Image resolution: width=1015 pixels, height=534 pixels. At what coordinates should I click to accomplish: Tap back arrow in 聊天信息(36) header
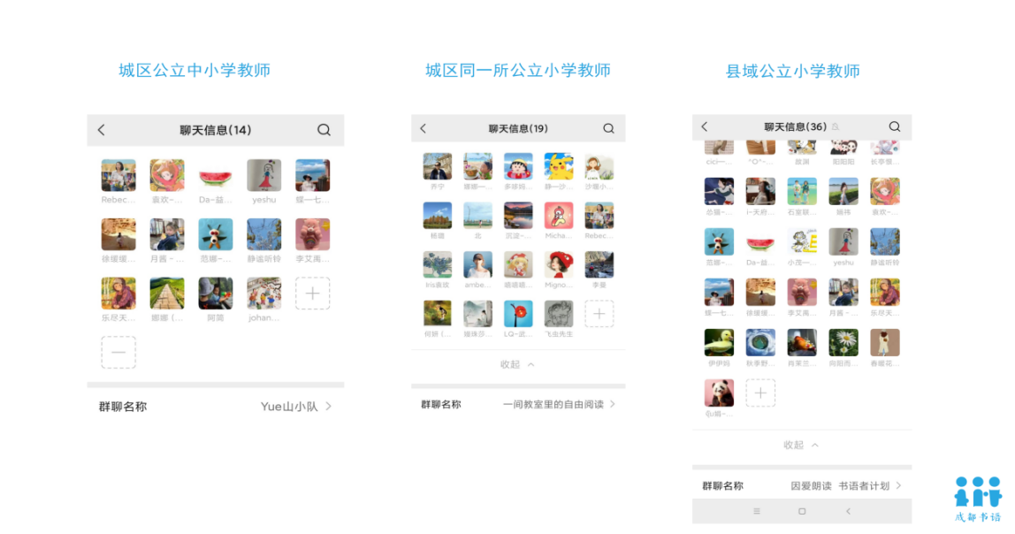[x=705, y=126]
